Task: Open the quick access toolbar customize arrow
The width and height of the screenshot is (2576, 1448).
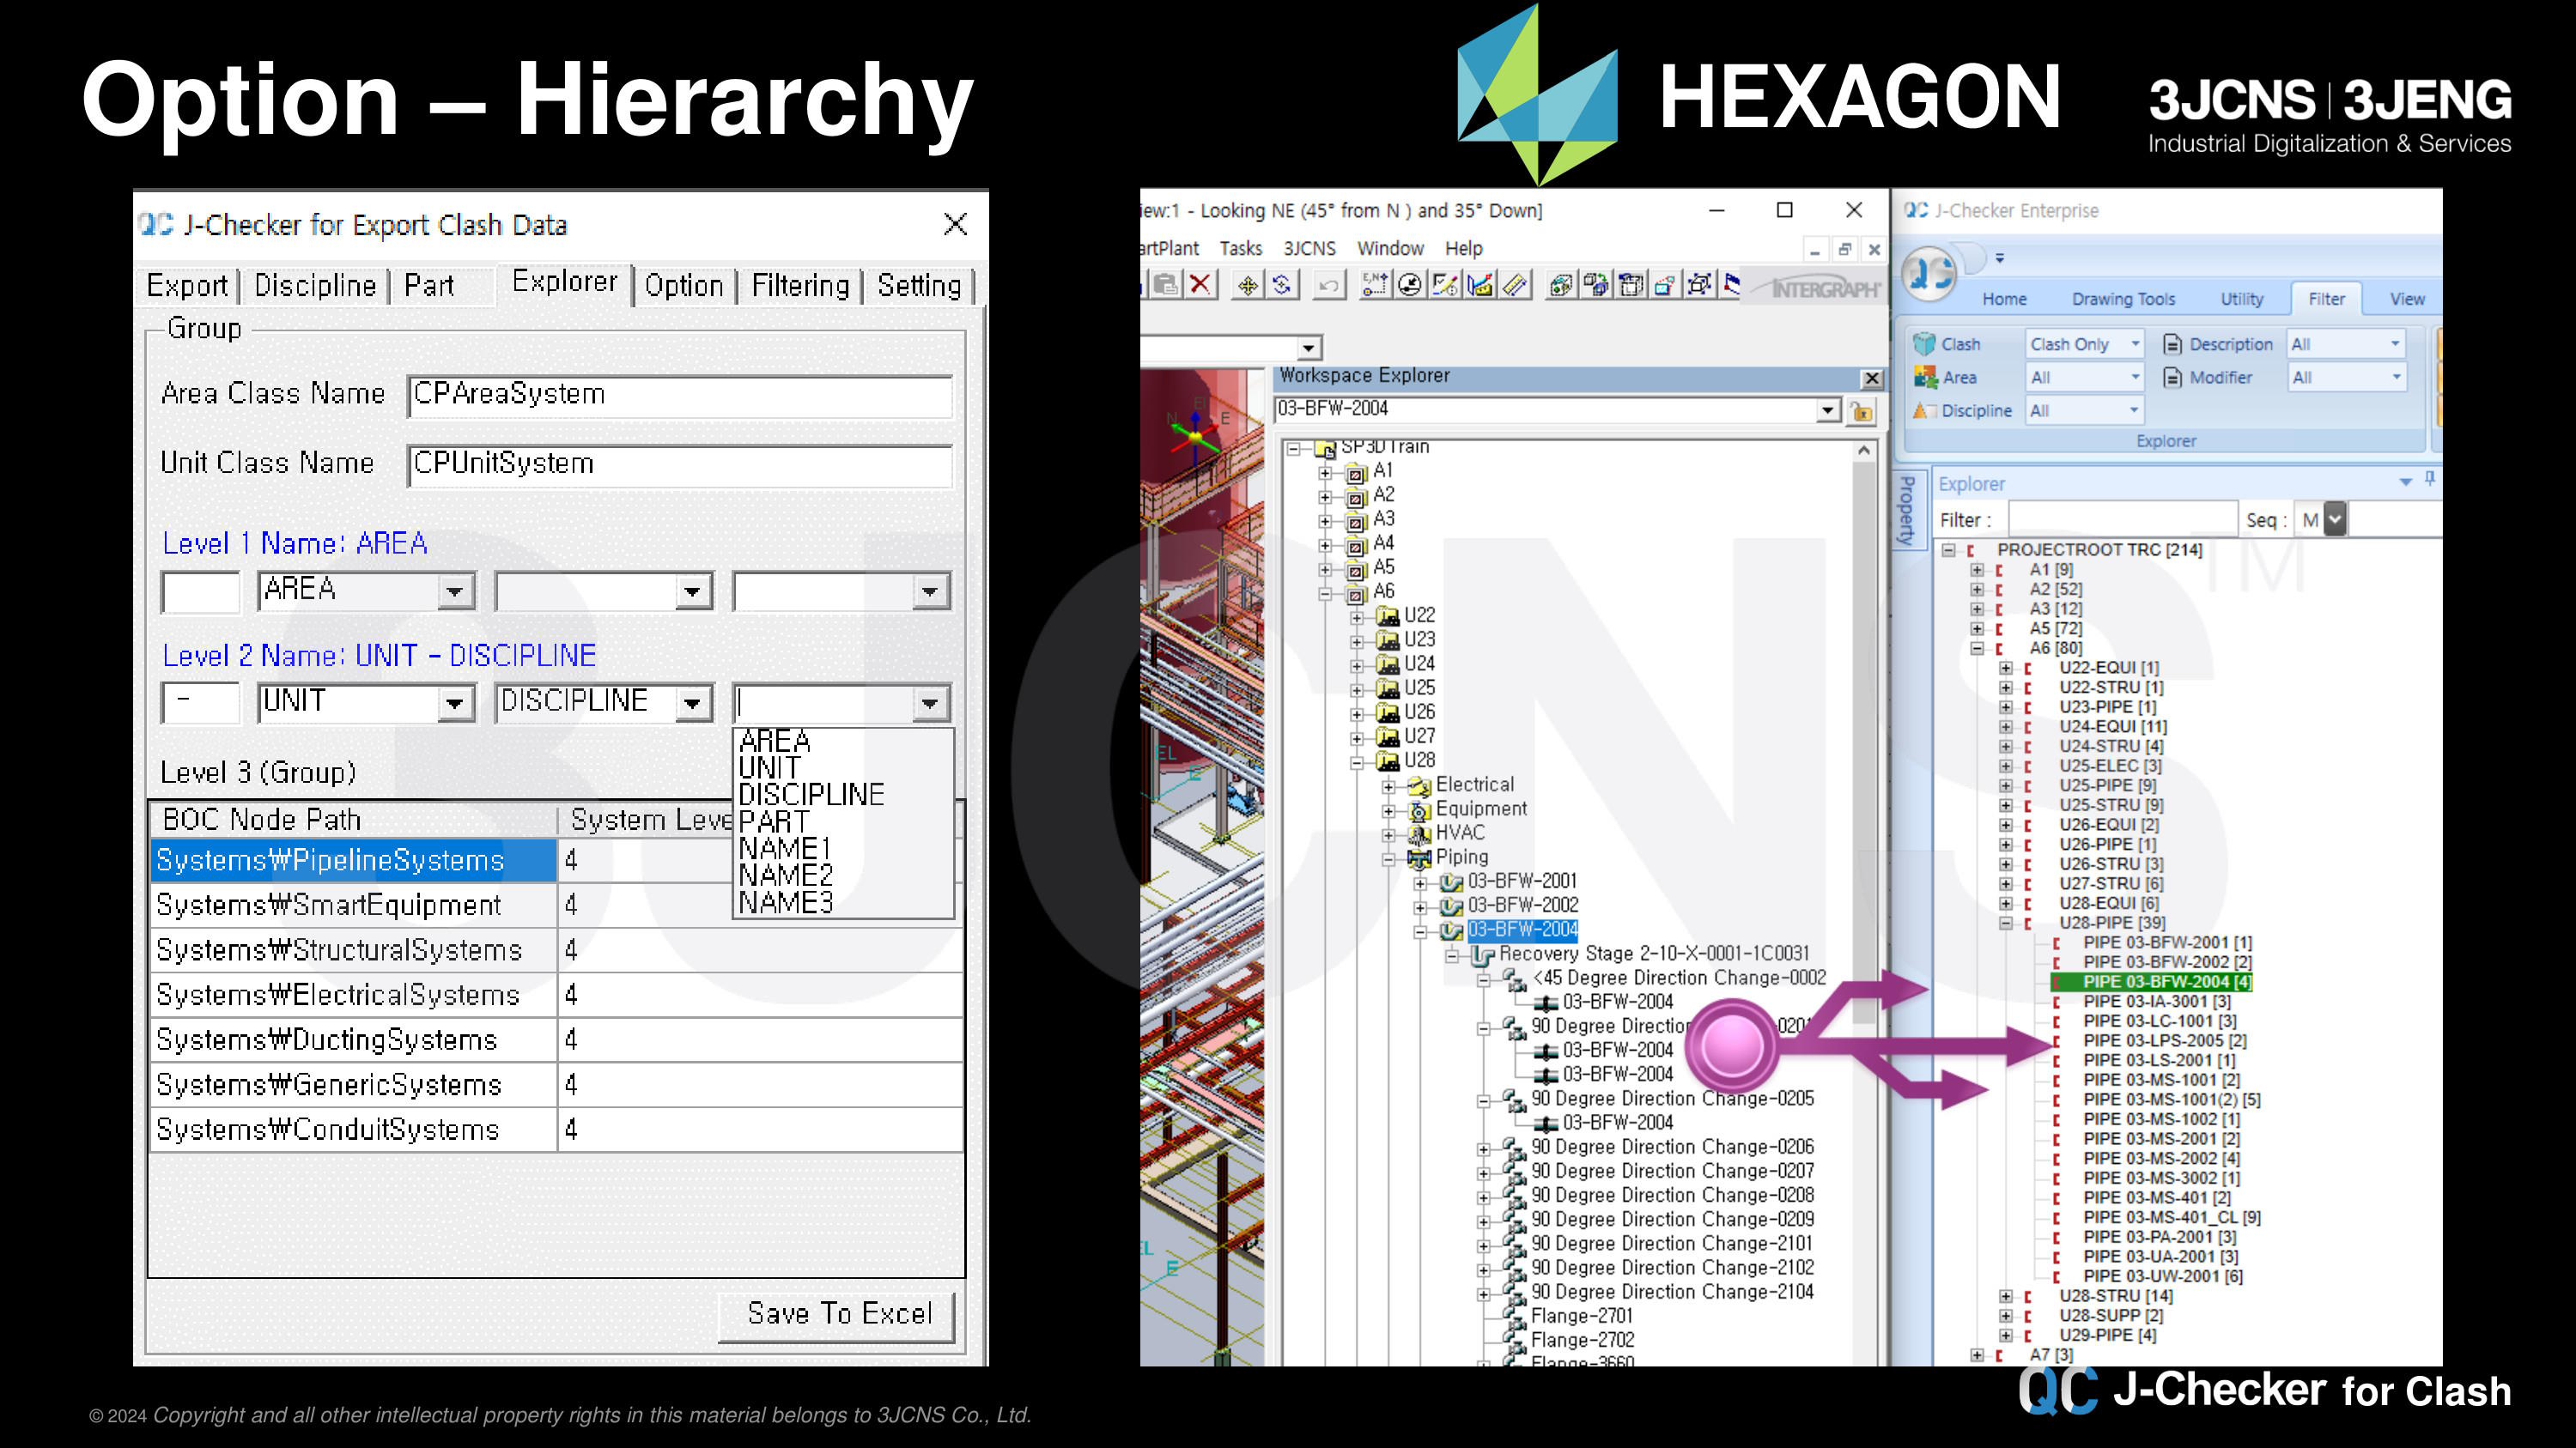Action: pyautogui.click(x=2000, y=257)
